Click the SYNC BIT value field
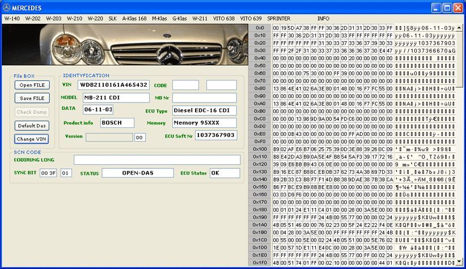 (x=48, y=173)
